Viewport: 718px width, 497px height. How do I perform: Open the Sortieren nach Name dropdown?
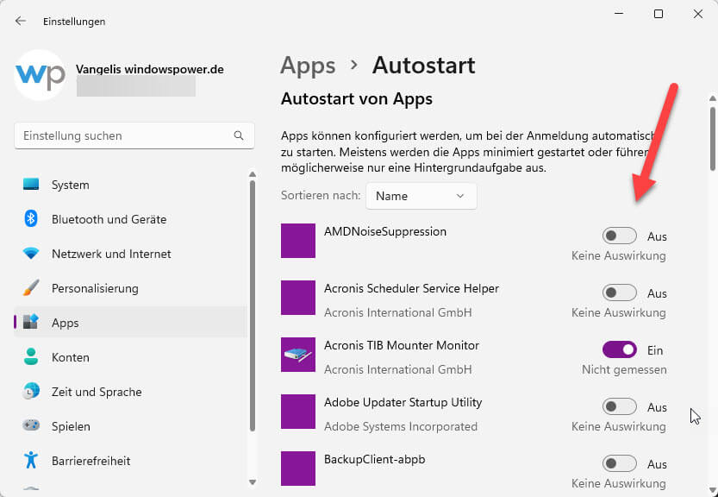point(421,196)
